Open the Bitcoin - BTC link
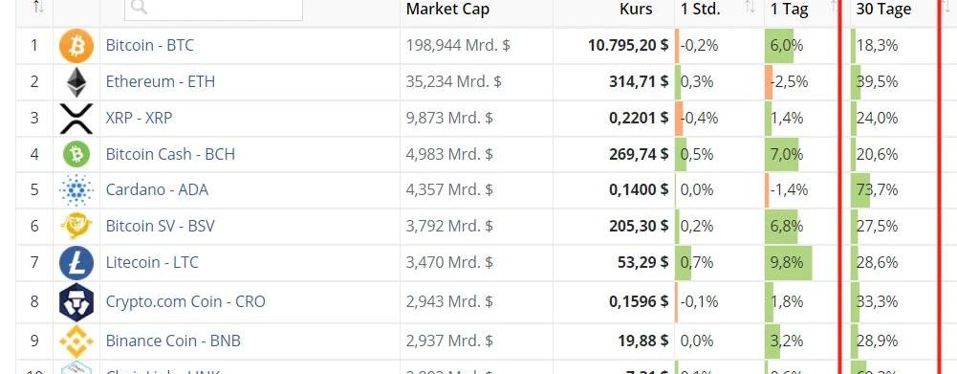Image resolution: width=957 pixels, height=374 pixels. pos(149,45)
